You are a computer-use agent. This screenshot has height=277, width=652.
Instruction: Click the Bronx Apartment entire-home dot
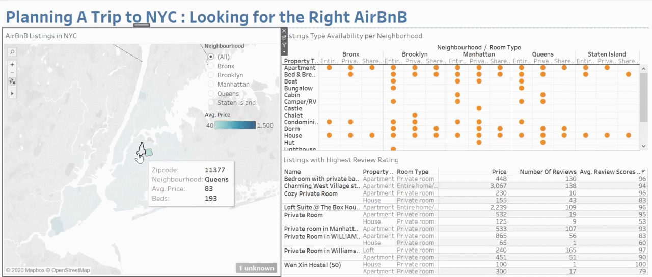[x=329, y=68]
